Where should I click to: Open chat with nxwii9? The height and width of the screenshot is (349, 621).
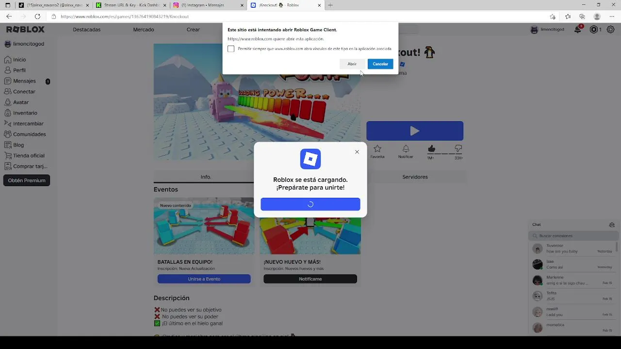point(572,312)
